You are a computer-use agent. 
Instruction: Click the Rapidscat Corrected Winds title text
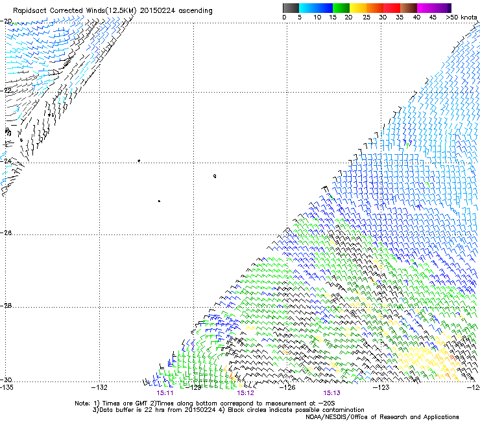point(113,11)
